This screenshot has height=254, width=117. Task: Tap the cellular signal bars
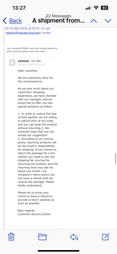pyautogui.click(x=88, y=8)
